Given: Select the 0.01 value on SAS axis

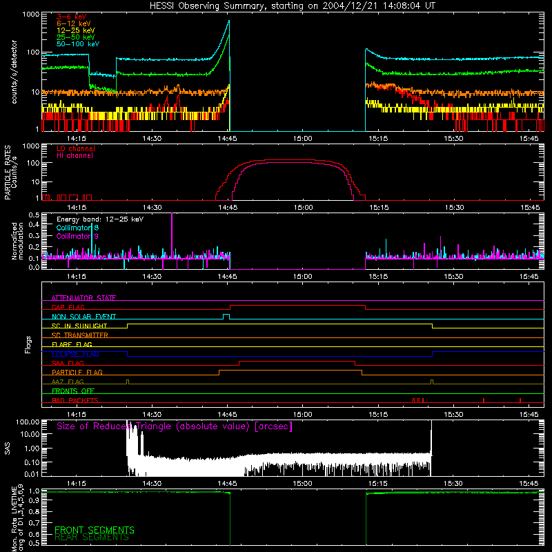Looking at the screenshot, I should click(32, 474).
